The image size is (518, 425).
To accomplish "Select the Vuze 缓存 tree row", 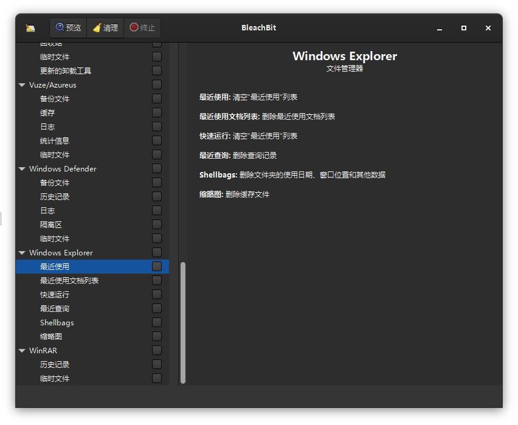I will 92,112.
